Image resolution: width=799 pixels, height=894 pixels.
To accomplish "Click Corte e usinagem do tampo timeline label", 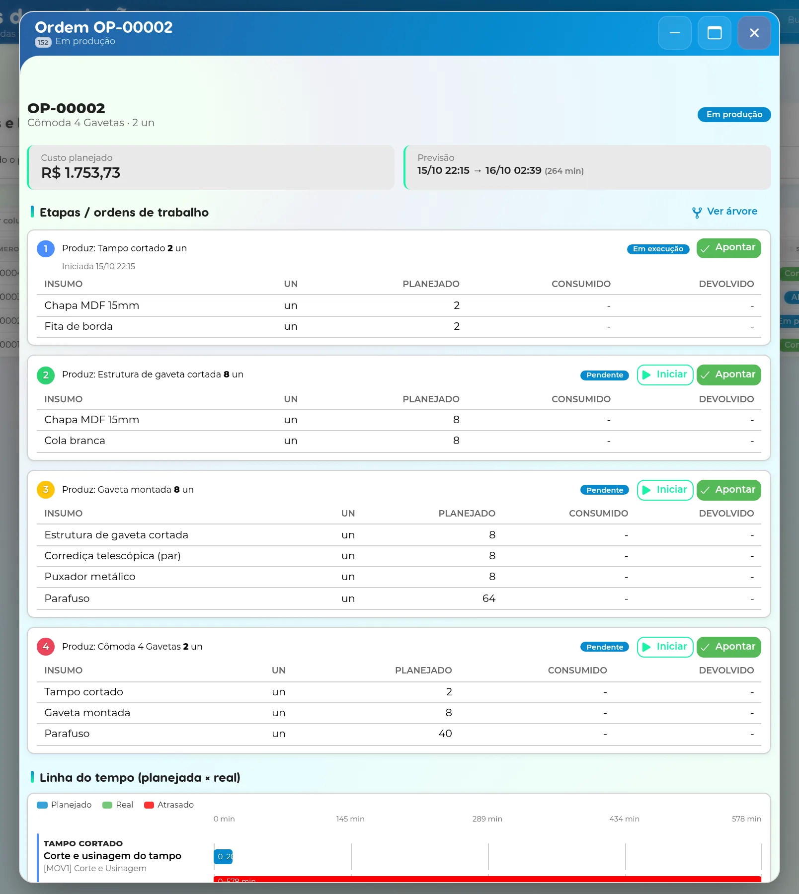I will (x=112, y=856).
